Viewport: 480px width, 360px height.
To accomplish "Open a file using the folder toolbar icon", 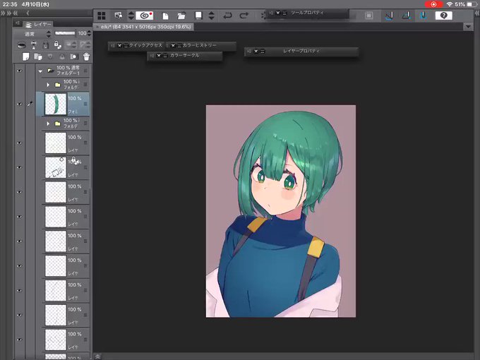I will click(x=181, y=16).
